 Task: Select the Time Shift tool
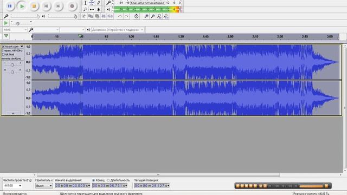92,10
